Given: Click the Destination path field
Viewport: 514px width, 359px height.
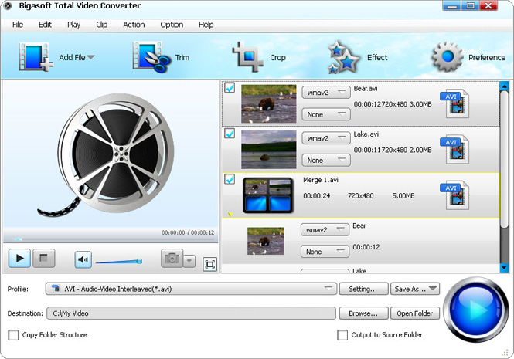Looking at the screenshot, I should pyautogui.click(x=191, y=313).
